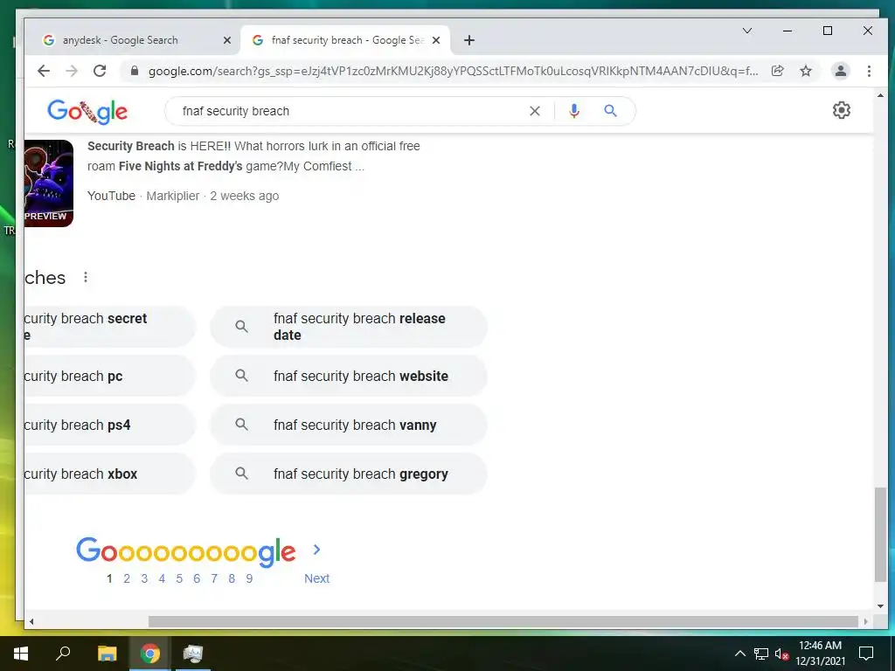Open the security breach pc suggestion
This screenshot has width=895, height=671.
tap(109, 376)
